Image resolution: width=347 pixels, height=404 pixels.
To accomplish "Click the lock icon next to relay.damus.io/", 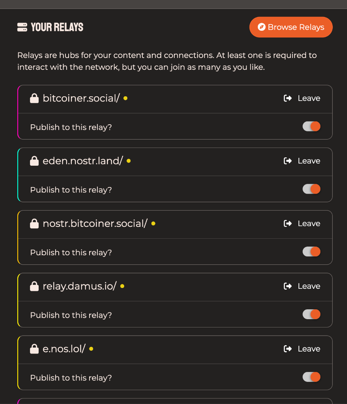I will 34,286.
